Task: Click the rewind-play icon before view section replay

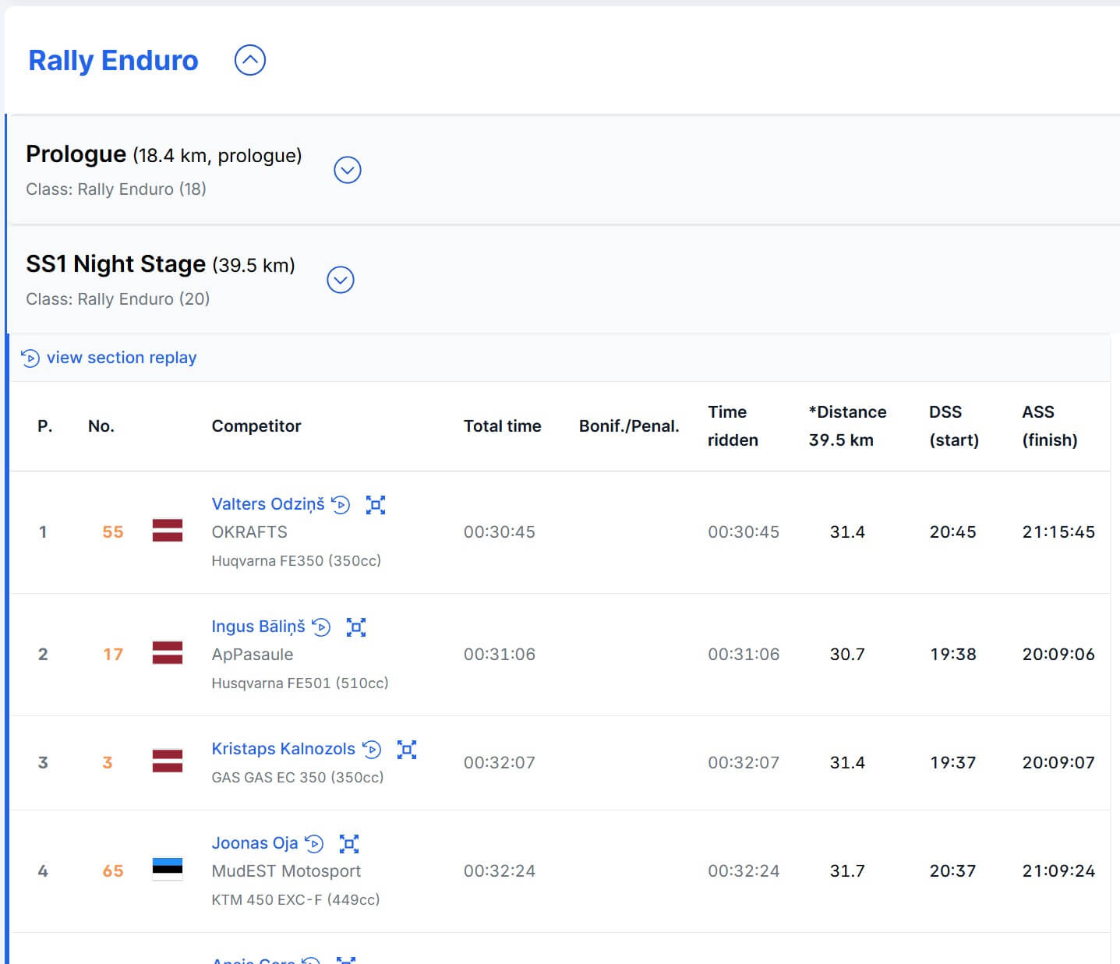Action: pyautogui.click(x=30, y=358)
